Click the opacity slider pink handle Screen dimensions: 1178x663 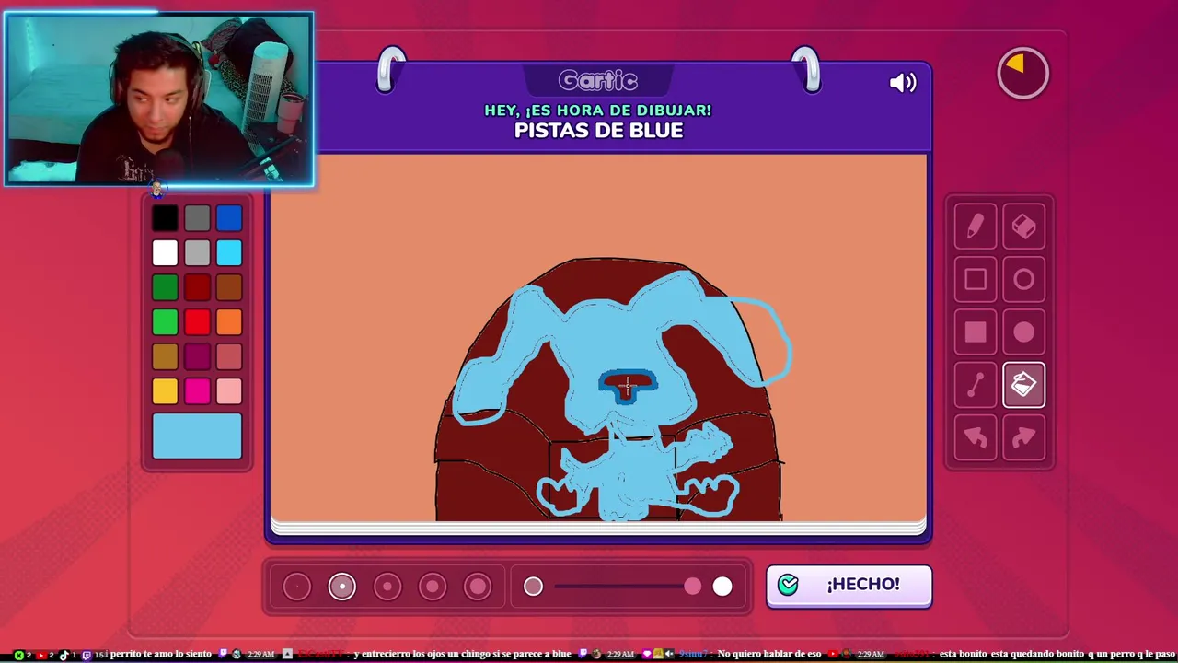coord(692,587)
